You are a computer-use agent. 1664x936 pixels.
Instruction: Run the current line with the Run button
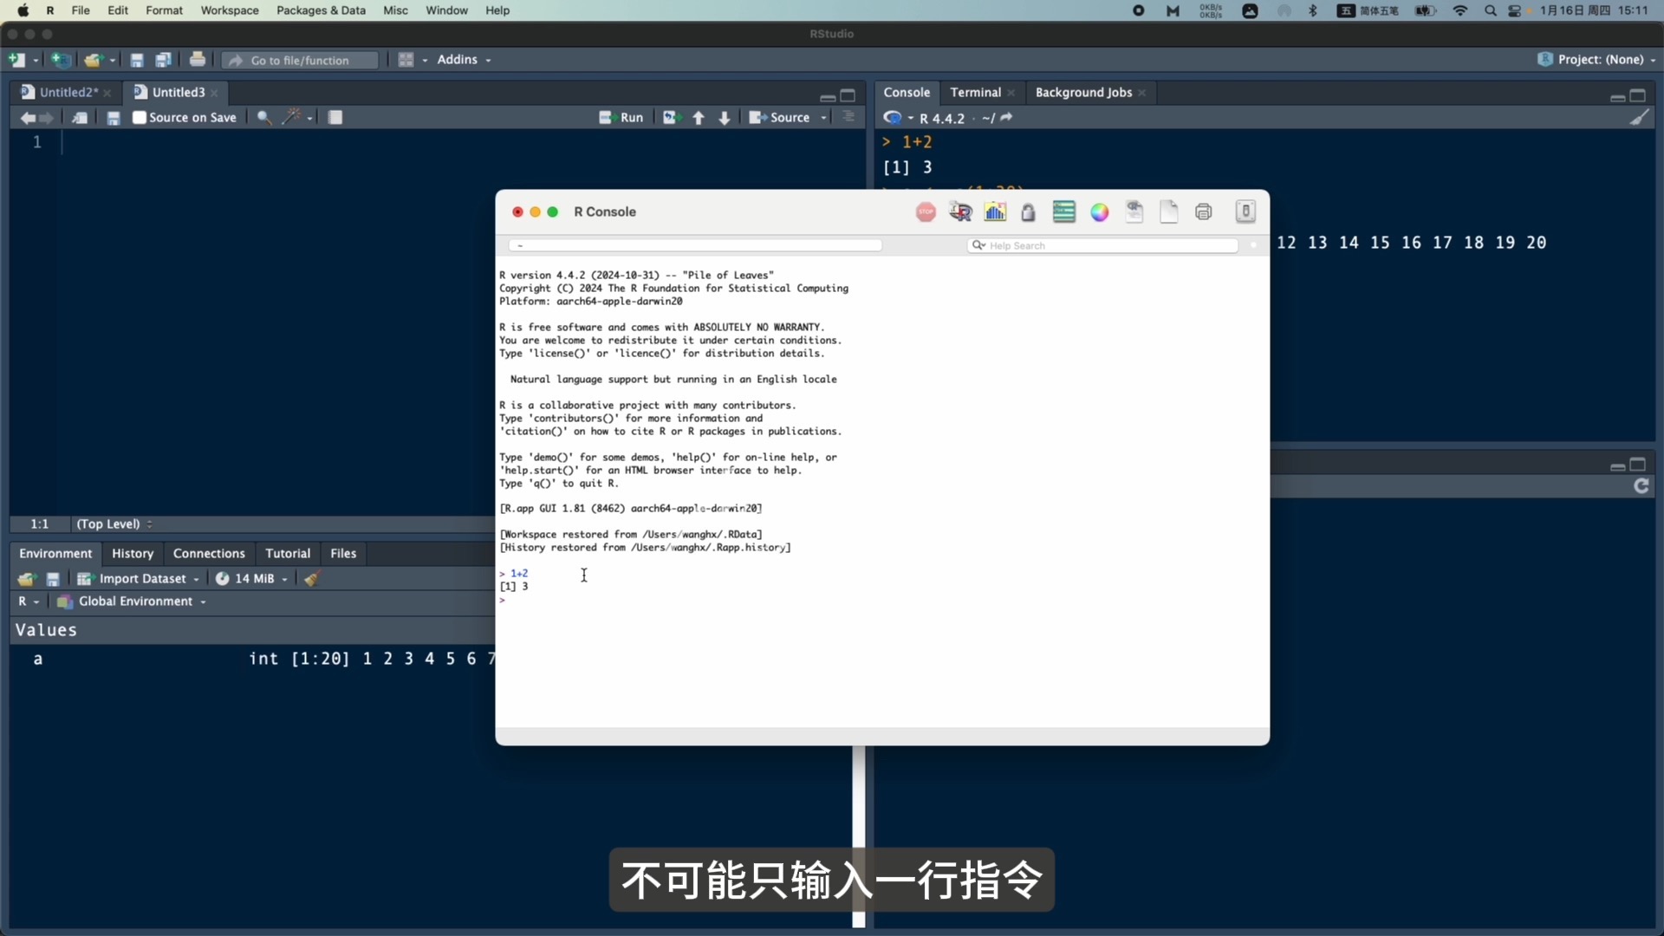click(621, 117)
